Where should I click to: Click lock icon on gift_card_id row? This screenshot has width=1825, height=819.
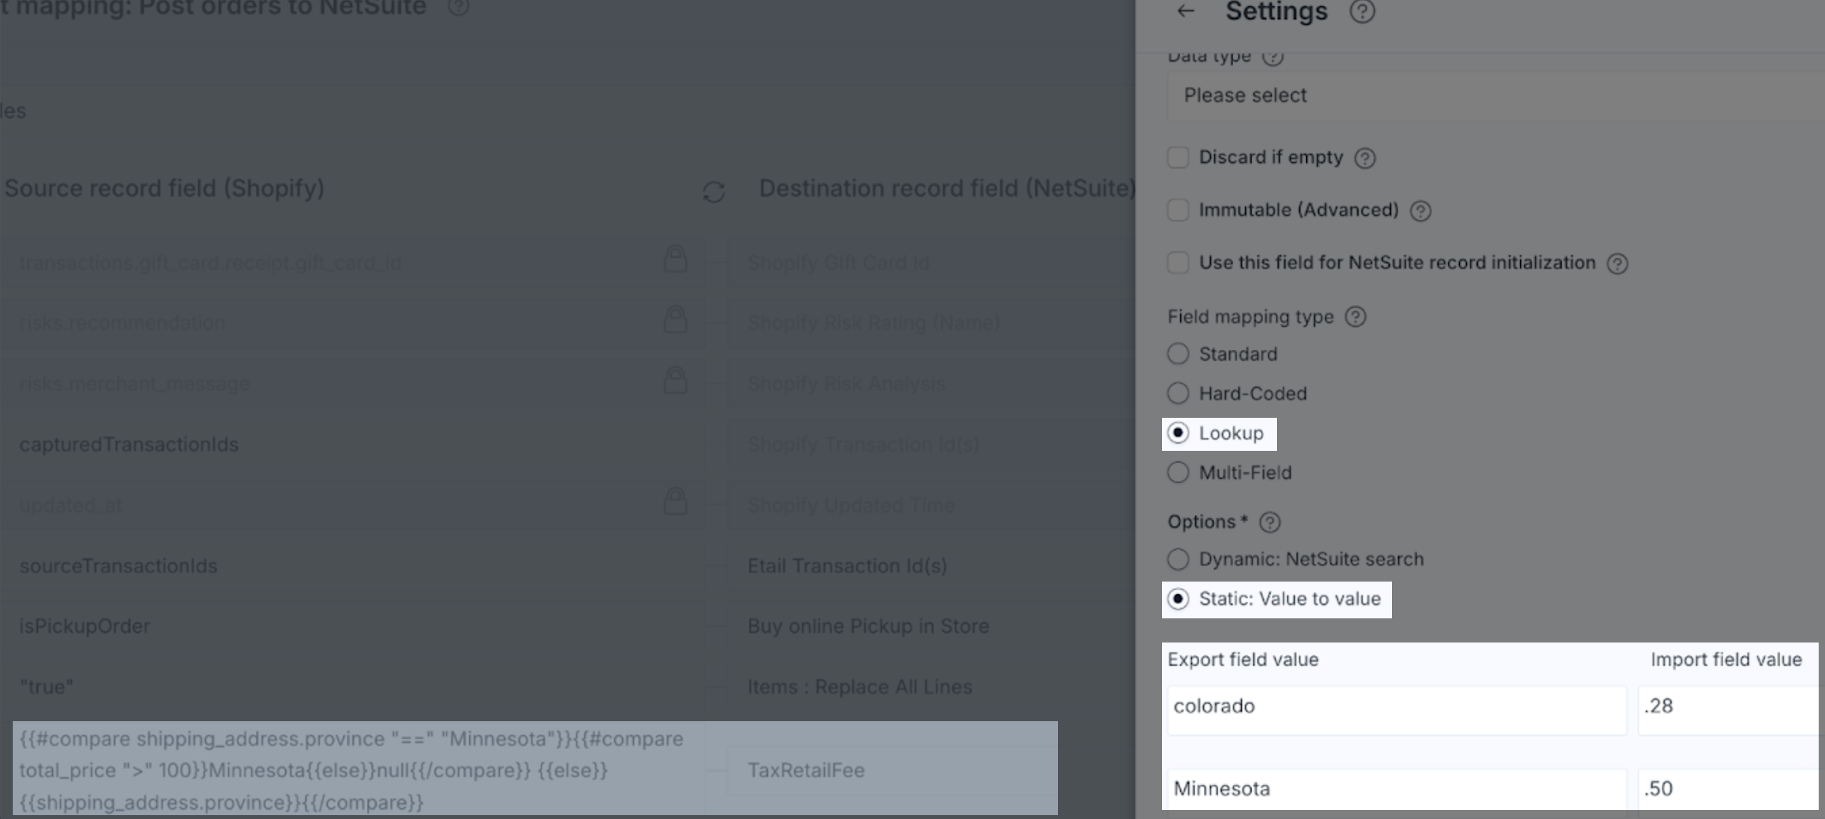tap(675, 259)
